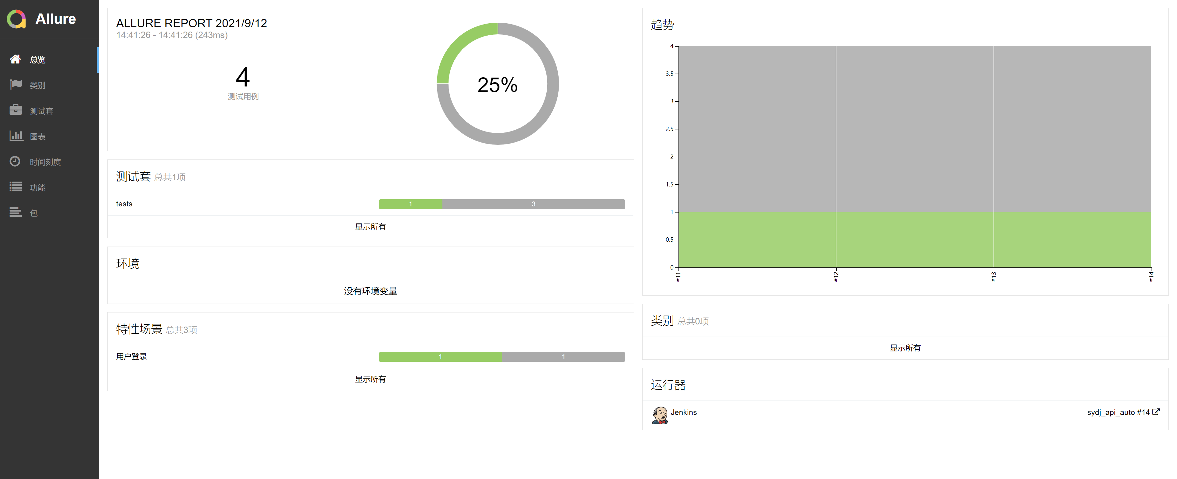This screenshot has height=479, width=1177.
Task: Show all under 特性场景 features widget
Action: 370,379
